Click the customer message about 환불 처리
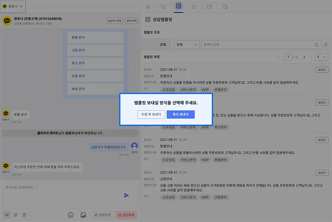The width and height of the screenshot is (332, 222). [x=47, y=167]
